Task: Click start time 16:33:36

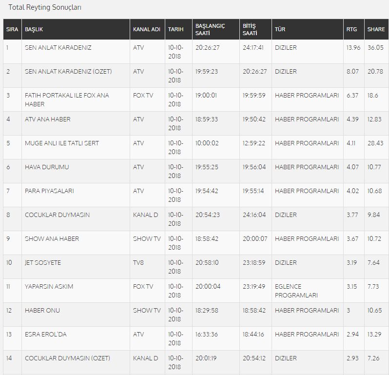Action: pos(206,335)
